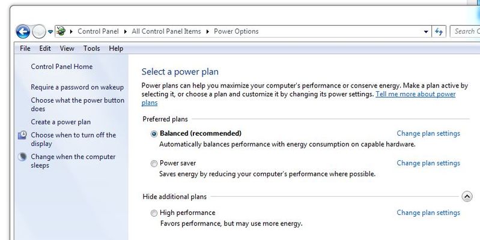Open the File menu
This screenshot has height=240, width=480.
click(25, 49)
